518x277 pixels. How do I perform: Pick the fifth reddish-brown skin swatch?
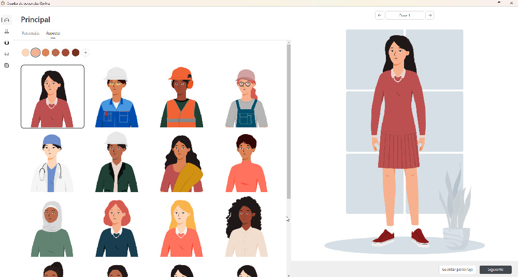pyautogui.click(x=65, y=52)
